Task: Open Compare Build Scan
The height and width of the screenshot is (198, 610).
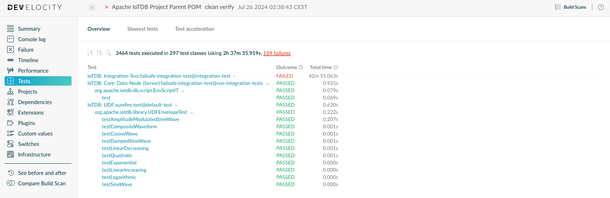Action: pyautogui.click(x=42, y=184)
